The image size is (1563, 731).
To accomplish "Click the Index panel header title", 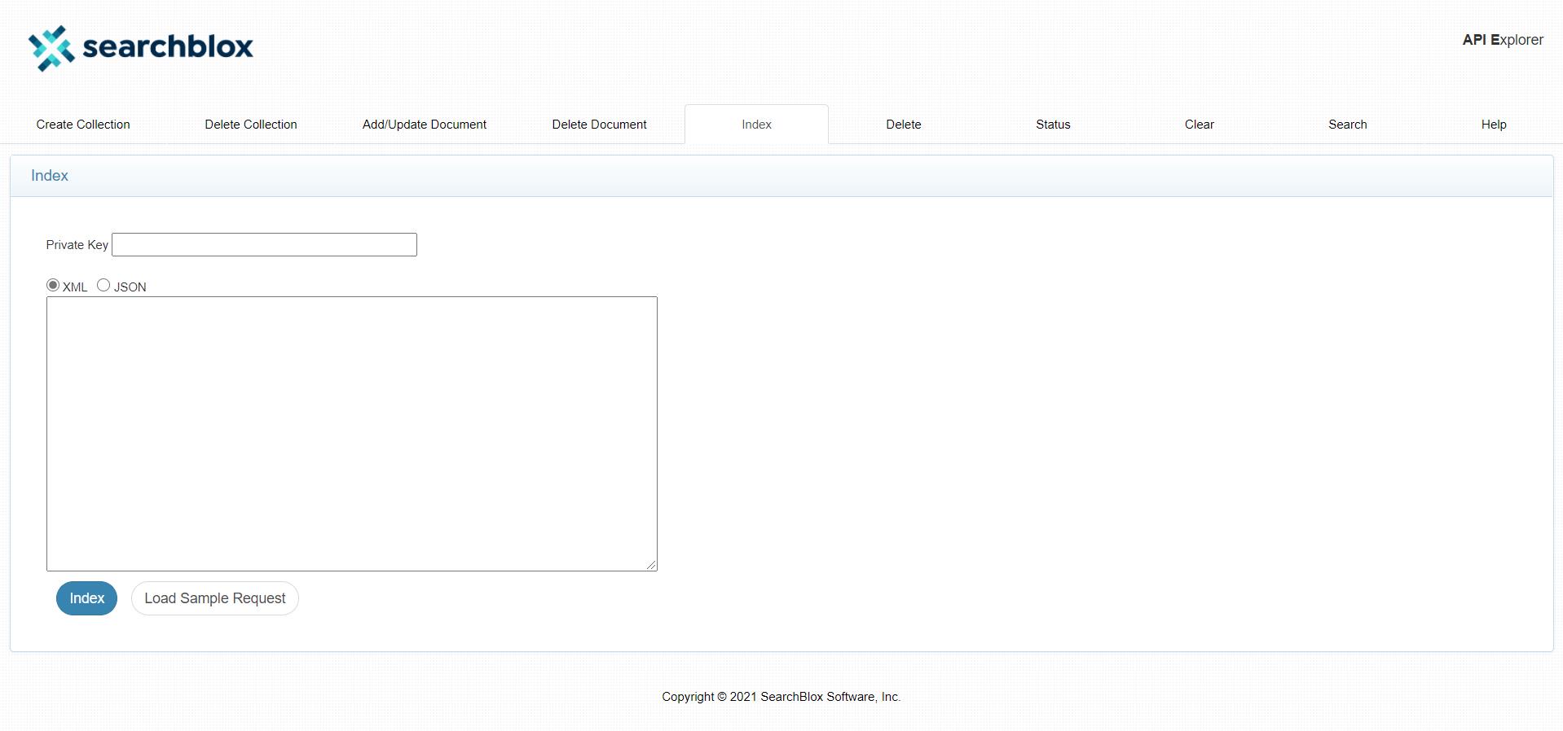I will click(x=50, y=176).
